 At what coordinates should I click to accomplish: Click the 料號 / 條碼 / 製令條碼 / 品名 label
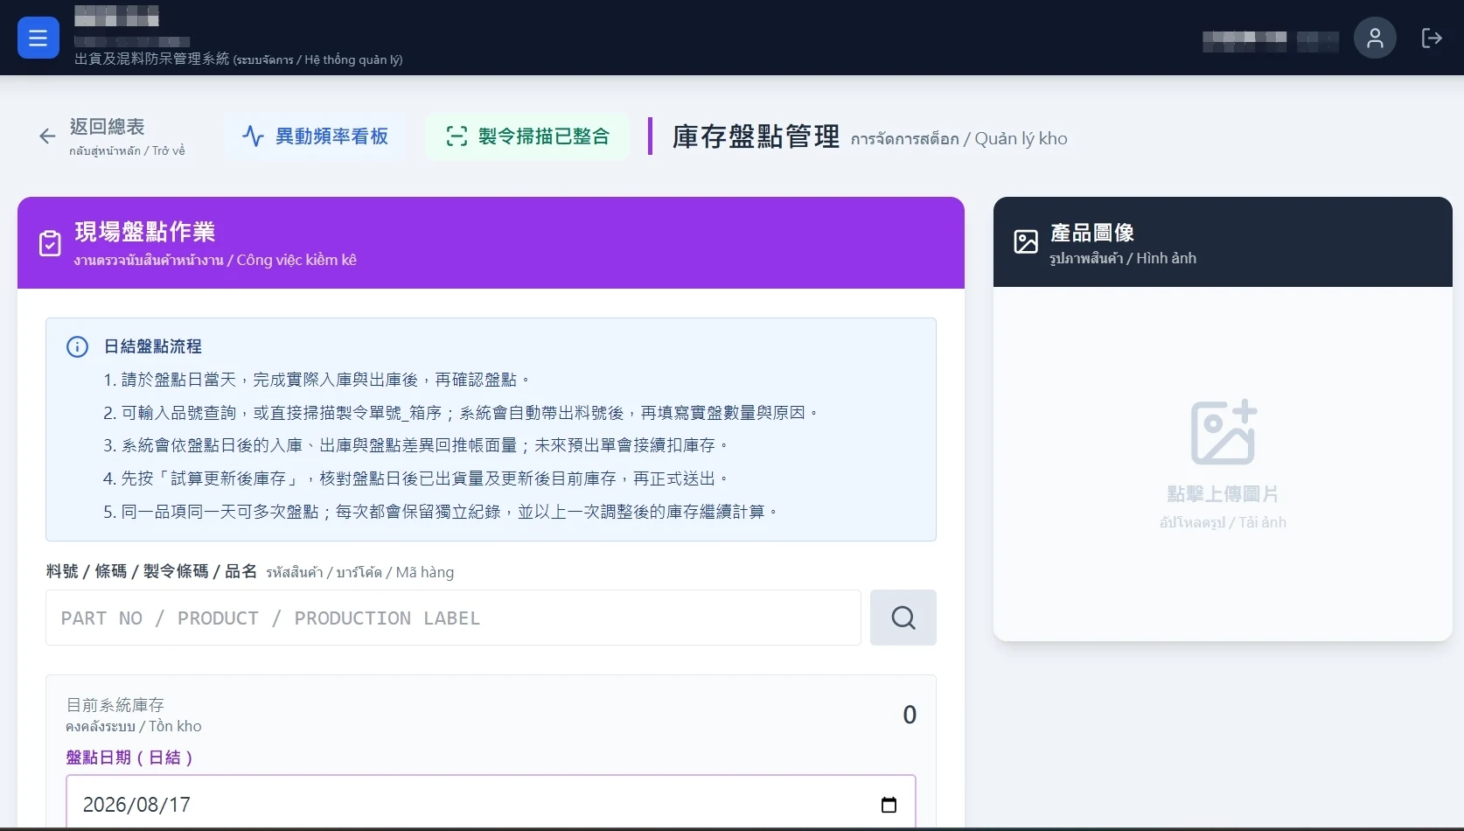click(x=151, y=571)
